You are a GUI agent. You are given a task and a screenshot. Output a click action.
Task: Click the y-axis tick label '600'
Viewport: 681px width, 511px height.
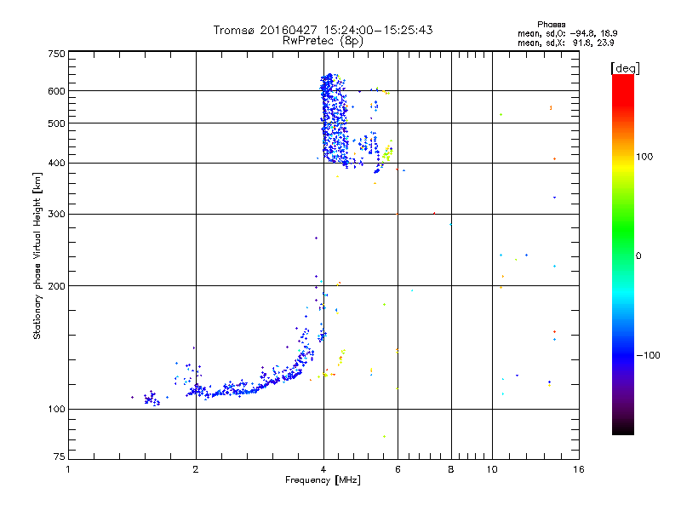tap(57, 91)
